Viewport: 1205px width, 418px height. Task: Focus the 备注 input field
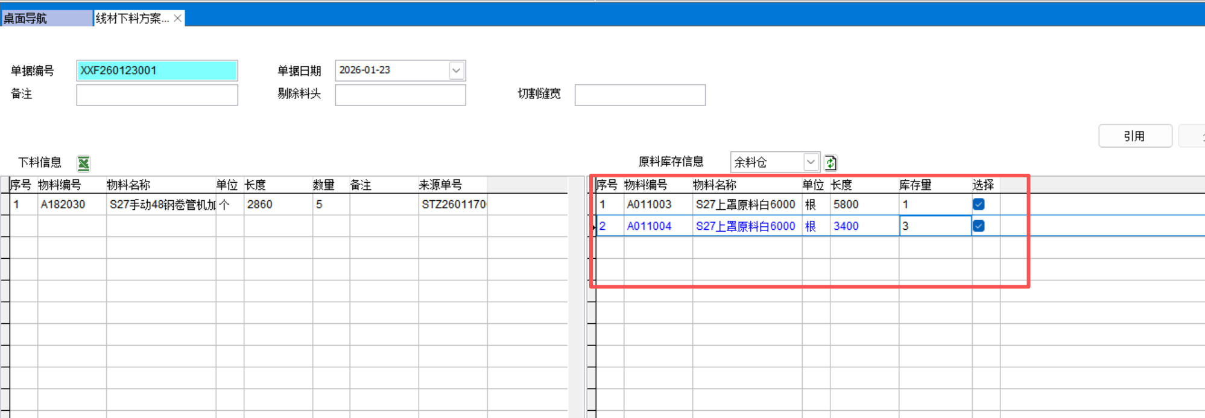[x=157, y=95]
